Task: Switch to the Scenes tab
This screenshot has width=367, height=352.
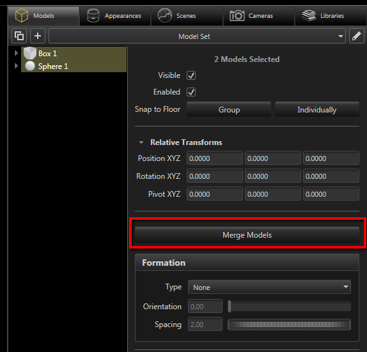Action: point(187,16)
